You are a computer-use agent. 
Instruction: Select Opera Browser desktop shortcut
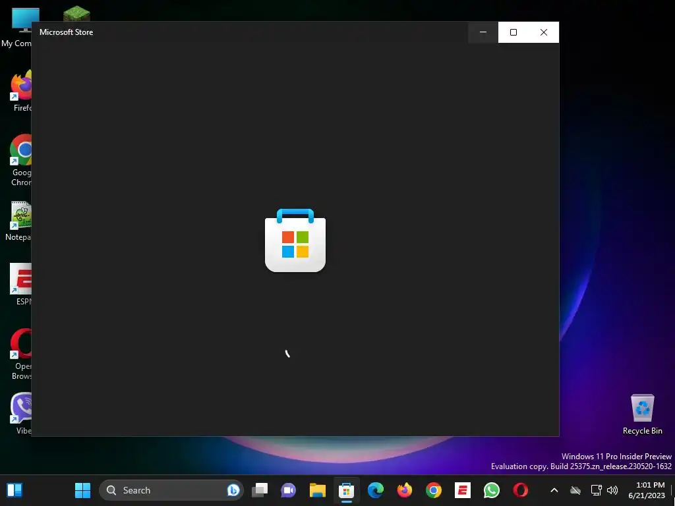pos(20,354)
